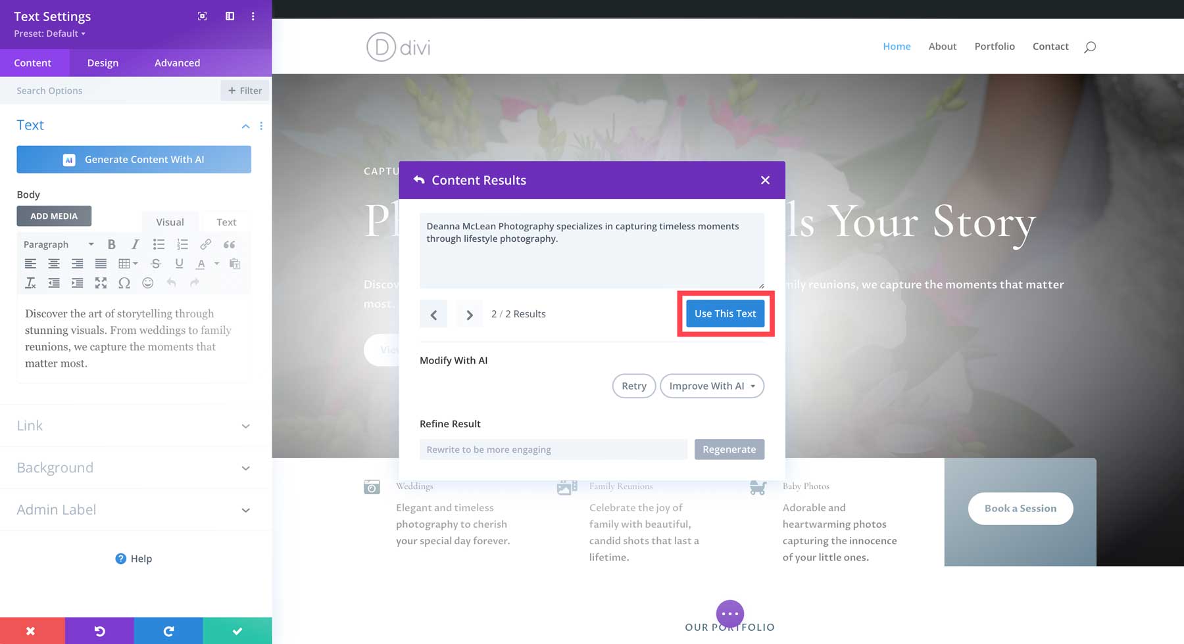Click the Use This Text button
1184x644 pixels.
point(724,313)
